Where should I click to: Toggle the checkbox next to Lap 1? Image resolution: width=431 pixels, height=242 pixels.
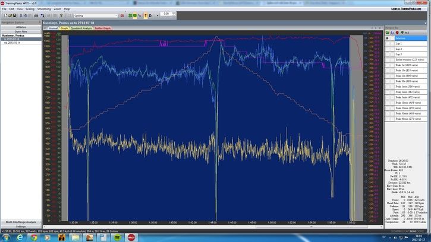(387, 43)
